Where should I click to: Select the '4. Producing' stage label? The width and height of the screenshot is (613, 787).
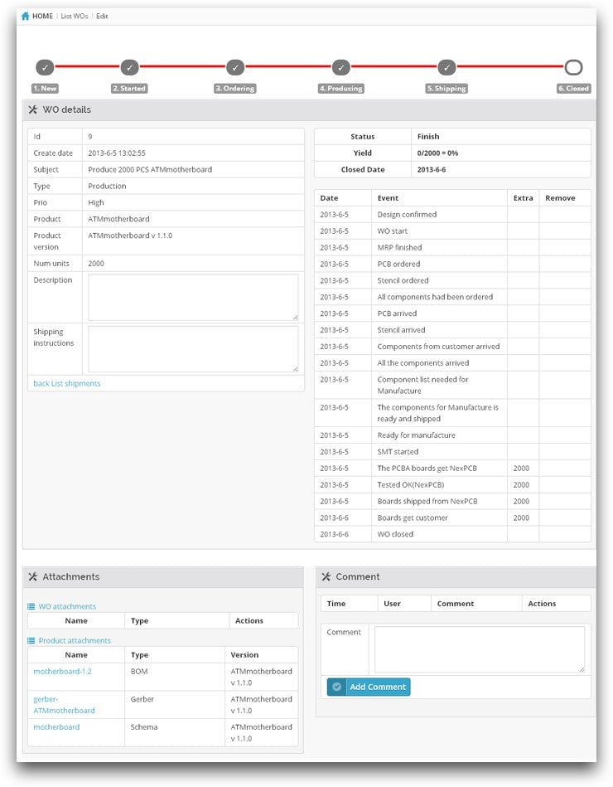[x=341, y=89]
